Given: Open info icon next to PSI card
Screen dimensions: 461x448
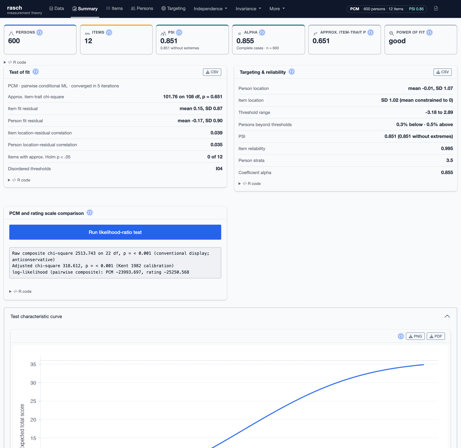Looking at the screenshot, I should tap(179, 32).
